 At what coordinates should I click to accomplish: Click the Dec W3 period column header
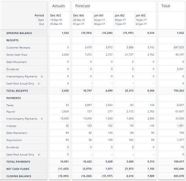click(x=55, y=15)
